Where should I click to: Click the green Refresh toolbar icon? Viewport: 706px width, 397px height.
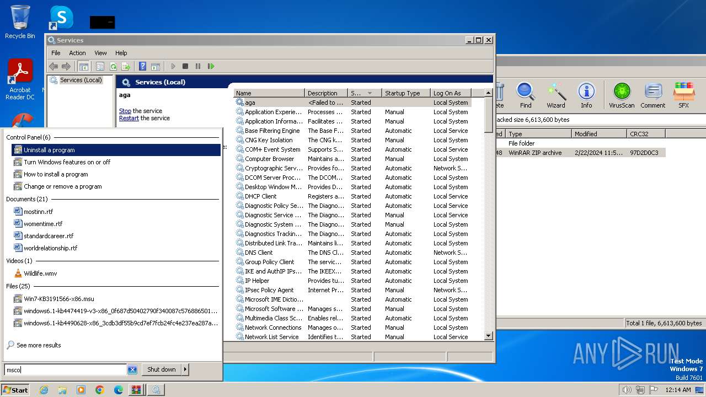tap(113, 66)
